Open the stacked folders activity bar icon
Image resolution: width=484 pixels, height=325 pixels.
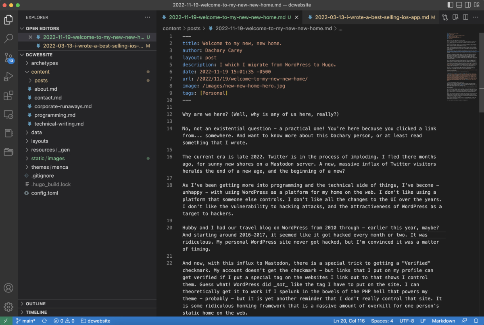(8, 152)
